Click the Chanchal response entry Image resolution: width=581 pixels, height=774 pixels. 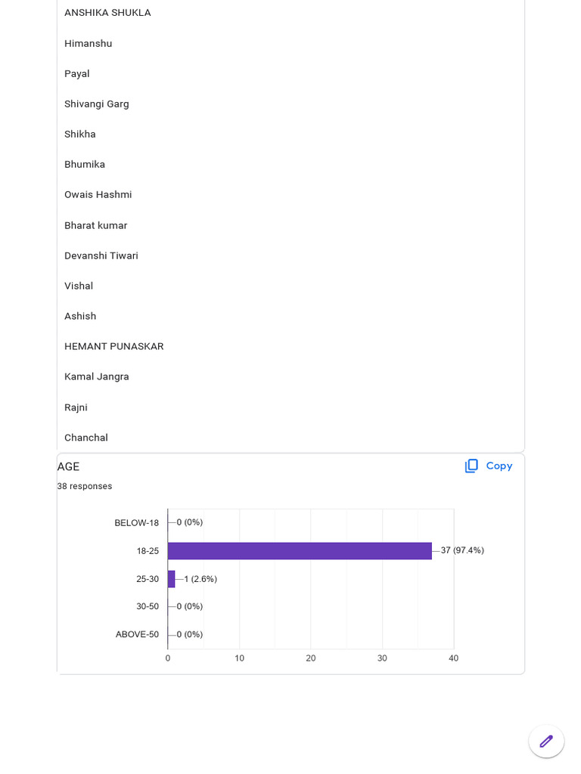click(86, 438)
